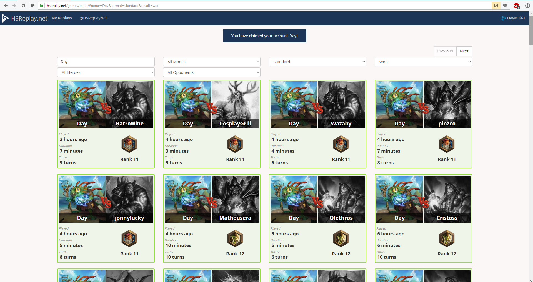Click rank medal in Olethros card
The image size is (533, 282).
point(341,238)
